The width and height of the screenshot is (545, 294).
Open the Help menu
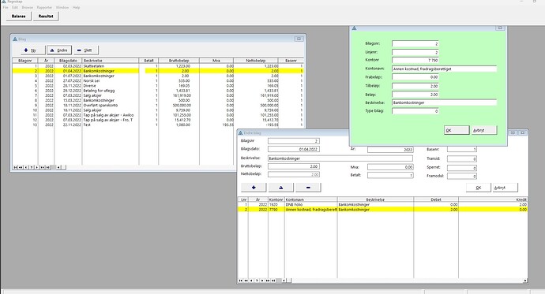[x=76, y=7]
